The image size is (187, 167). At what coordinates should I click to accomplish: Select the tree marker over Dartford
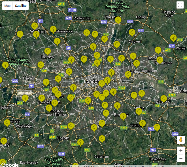tap(164, 99)
